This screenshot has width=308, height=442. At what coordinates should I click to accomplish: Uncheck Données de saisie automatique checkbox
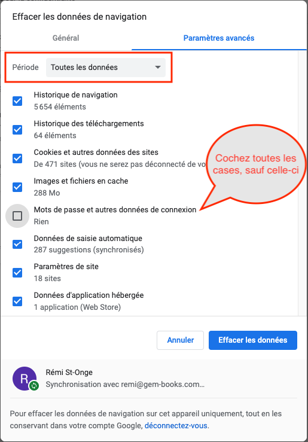17,244
